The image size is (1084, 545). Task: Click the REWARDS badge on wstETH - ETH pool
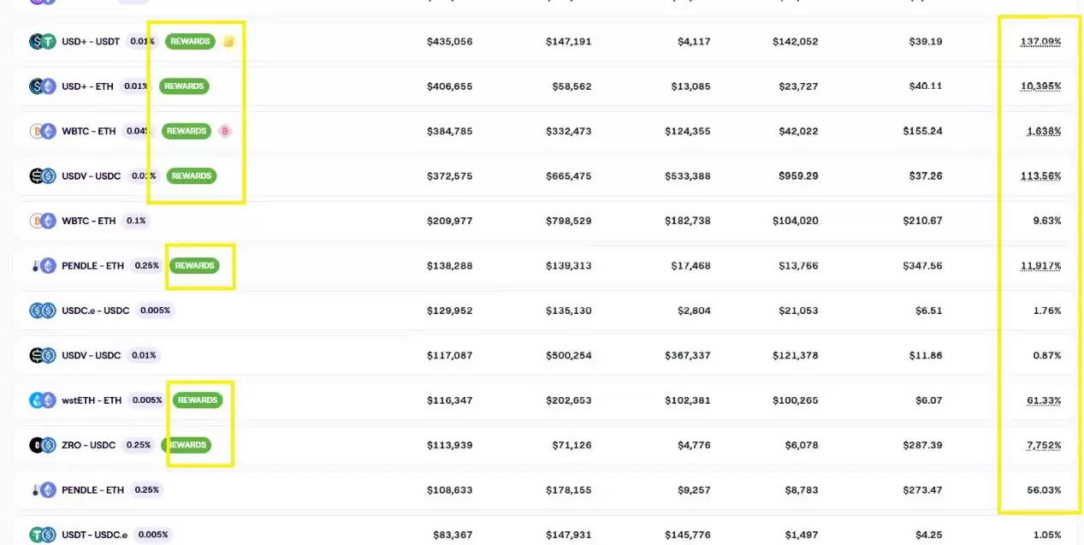[197, 400]
